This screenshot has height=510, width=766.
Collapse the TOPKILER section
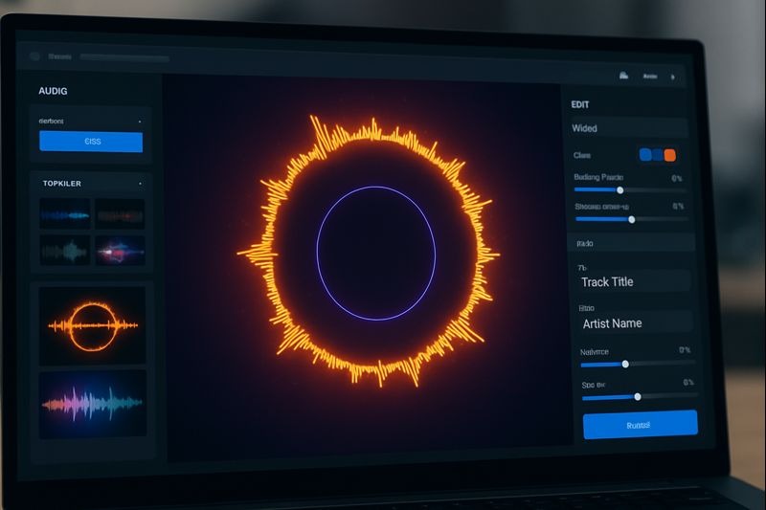(140, 182)
